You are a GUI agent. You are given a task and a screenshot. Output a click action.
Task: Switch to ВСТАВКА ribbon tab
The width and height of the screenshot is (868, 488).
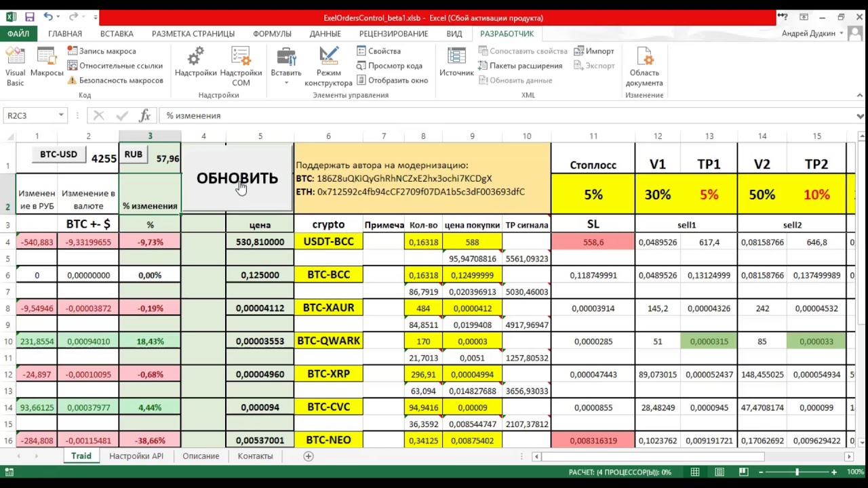(117, 33)
